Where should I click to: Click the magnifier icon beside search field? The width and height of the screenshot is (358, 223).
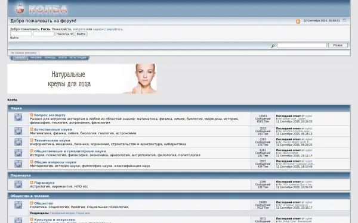[273, 46]
